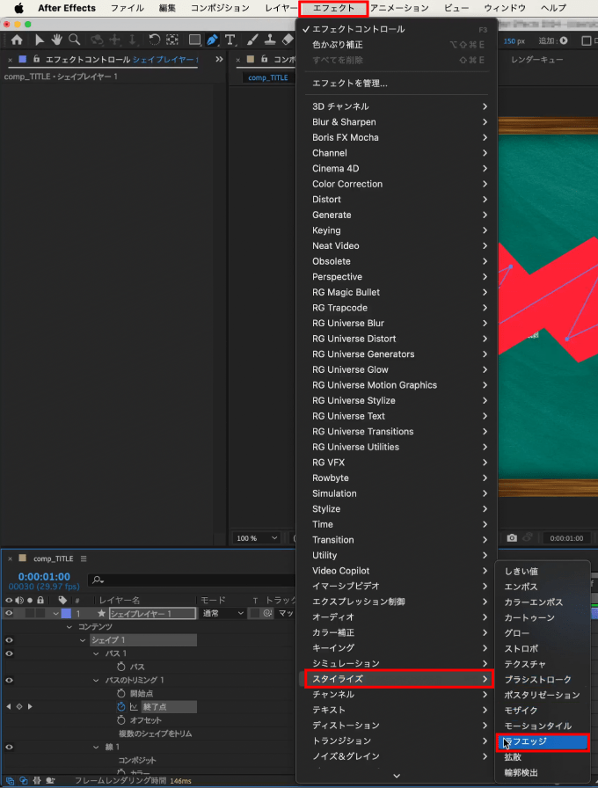
Task: Select the Zoom magnifier tool
Action: (75, 40)
